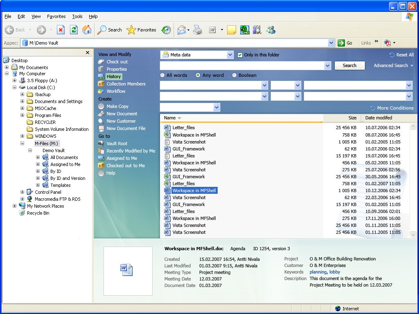The height and width of the screenshot is (314, 419).
Task: Go to the Home page icon
Action: pyautogui.click(x=87, y=30)
